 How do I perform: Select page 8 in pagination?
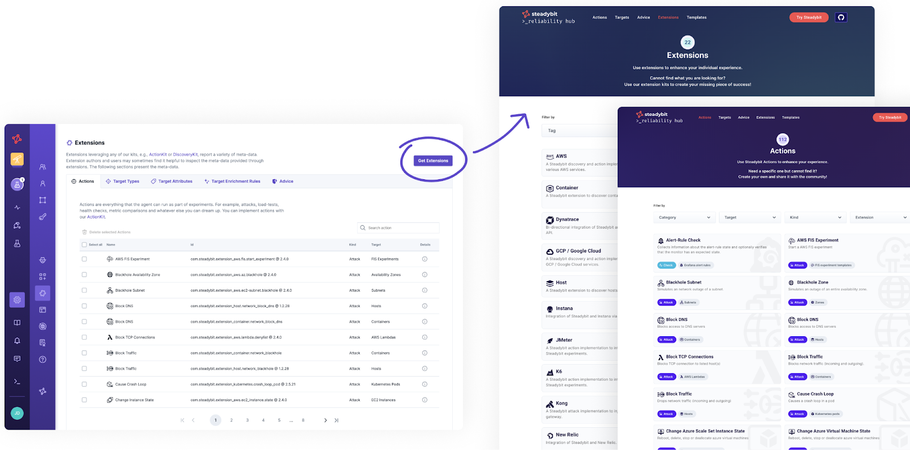[303, 420]
